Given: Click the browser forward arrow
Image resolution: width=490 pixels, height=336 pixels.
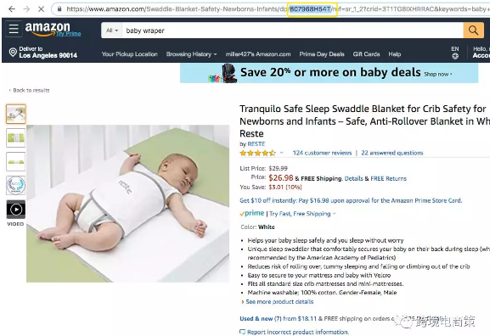Looking at the screenshot, I should (x=26, y=9).
